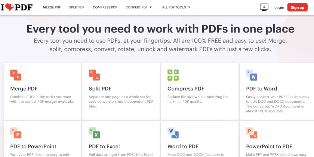Open the All PDF Tools menu label
The image size is (314, 157).
174,7
